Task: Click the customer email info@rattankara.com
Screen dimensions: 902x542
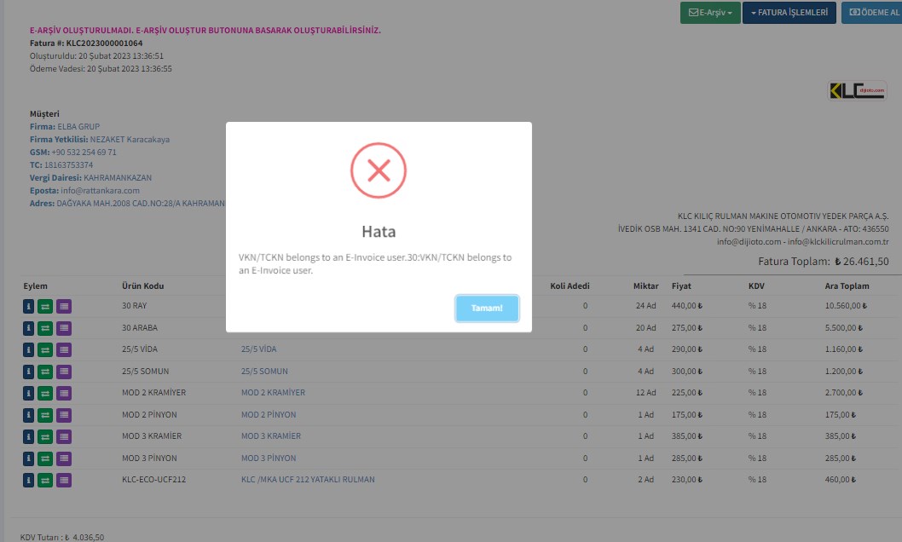Action: (100, 191)
